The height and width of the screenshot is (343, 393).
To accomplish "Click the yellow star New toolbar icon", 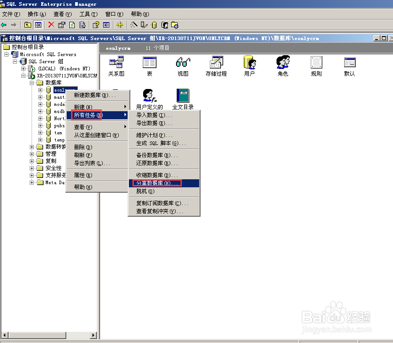I will pyautogui.click(x=120, y=25).
